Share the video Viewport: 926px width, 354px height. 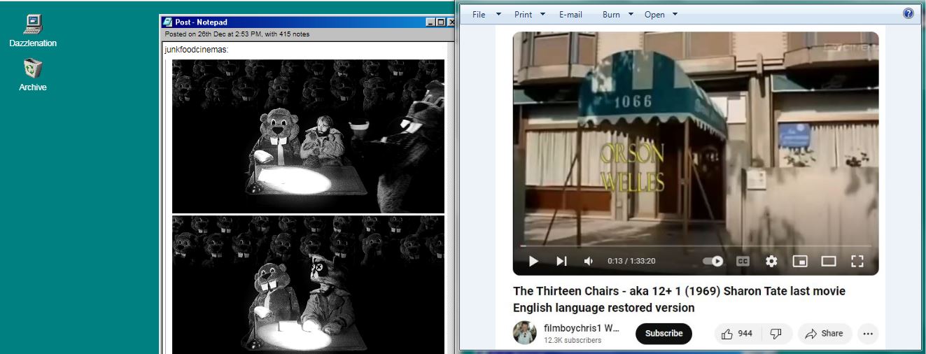[x=825, y=334]
